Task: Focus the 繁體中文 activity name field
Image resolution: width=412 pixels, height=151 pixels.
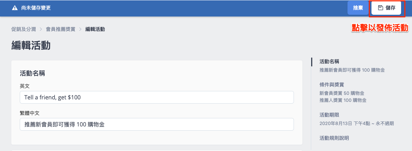Action: [x=157, y=124]
